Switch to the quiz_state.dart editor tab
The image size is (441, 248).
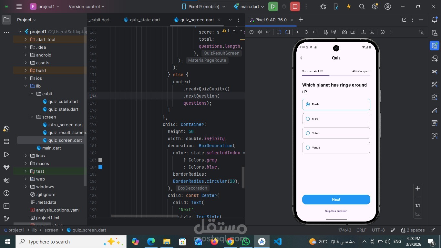coord(144,20)
